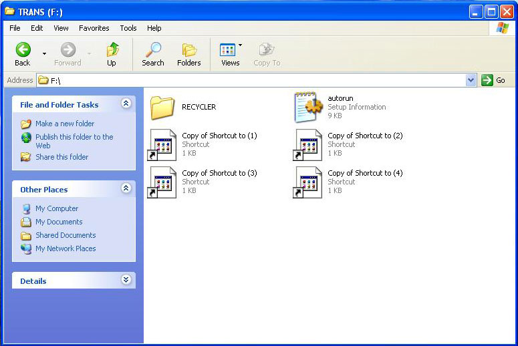Toggle the Folders tree view
The height and width of the screenshot is (346, 518).
pyautogui.click(x=189, y=54)
